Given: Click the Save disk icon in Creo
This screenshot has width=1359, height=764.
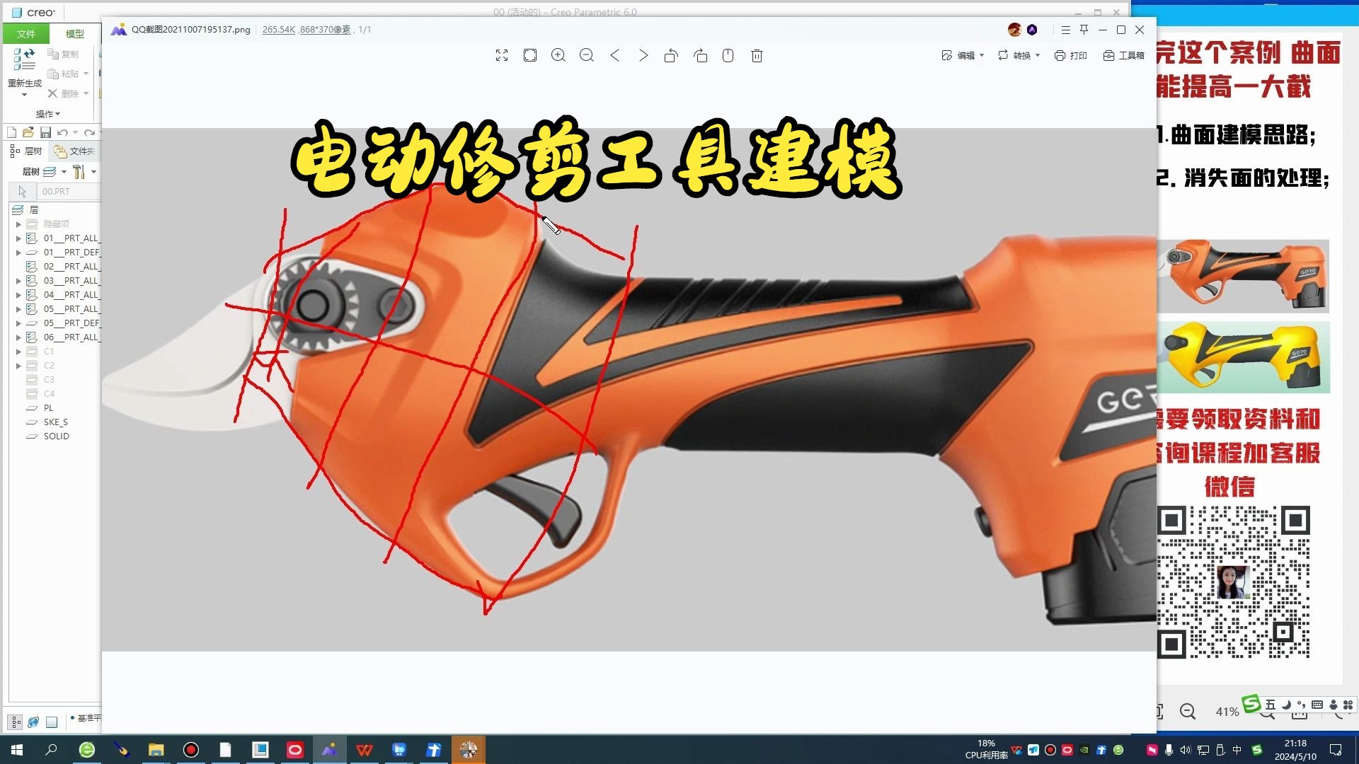Looking at the screenshot, I should pos(45,132).
